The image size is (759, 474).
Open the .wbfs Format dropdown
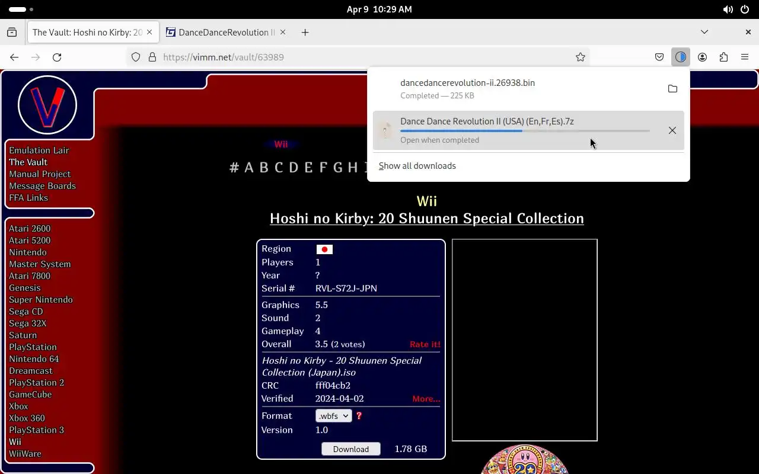tap(334, 416)
